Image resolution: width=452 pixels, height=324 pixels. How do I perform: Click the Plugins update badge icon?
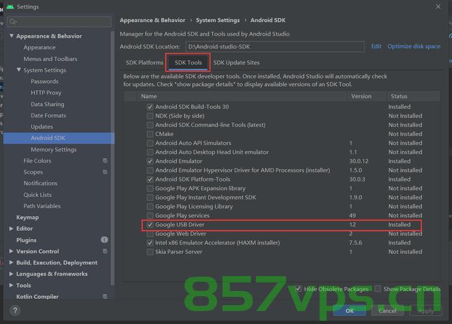tap(105, 240)
